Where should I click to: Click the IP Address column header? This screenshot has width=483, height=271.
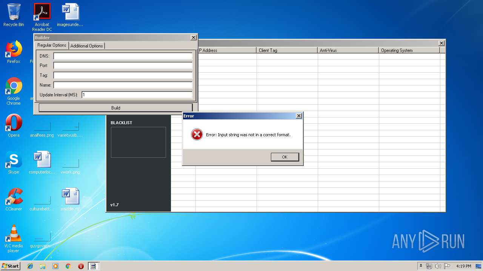coord(226,50)
